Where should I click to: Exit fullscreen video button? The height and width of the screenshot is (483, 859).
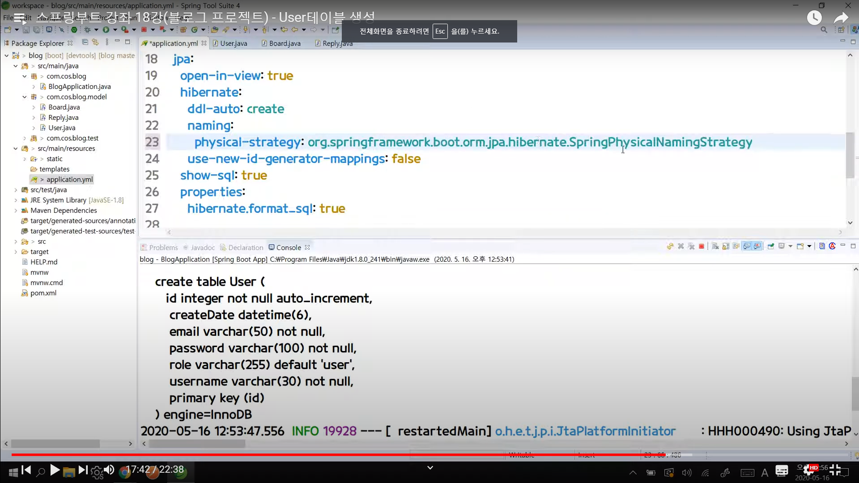point(835,470)
